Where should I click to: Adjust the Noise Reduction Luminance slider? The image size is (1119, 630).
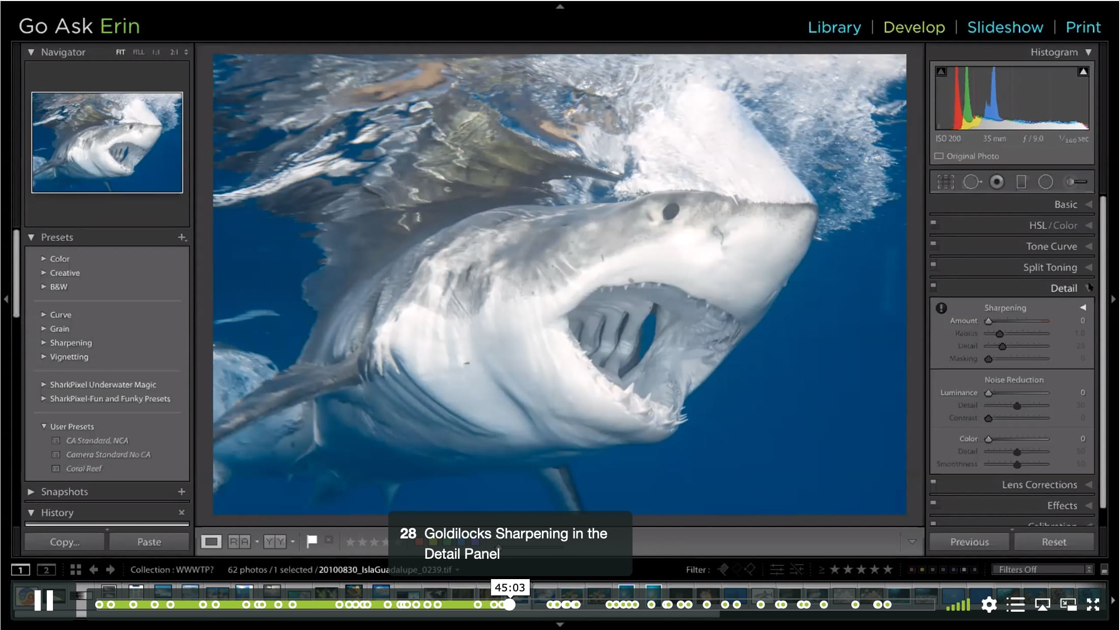coord(988,393)
